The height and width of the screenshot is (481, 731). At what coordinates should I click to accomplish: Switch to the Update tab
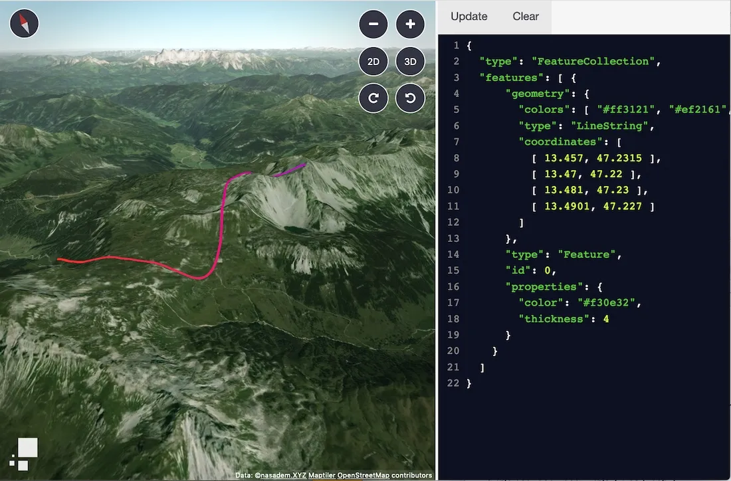[x=469, y=16]
